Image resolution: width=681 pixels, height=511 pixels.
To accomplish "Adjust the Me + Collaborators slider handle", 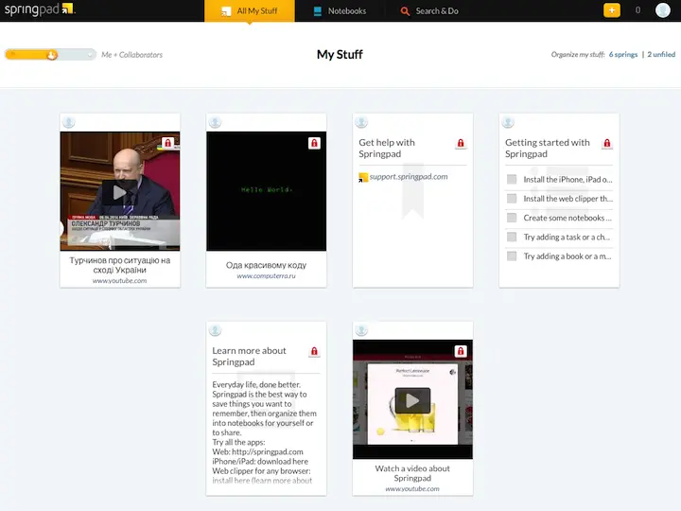I will 52,55.
